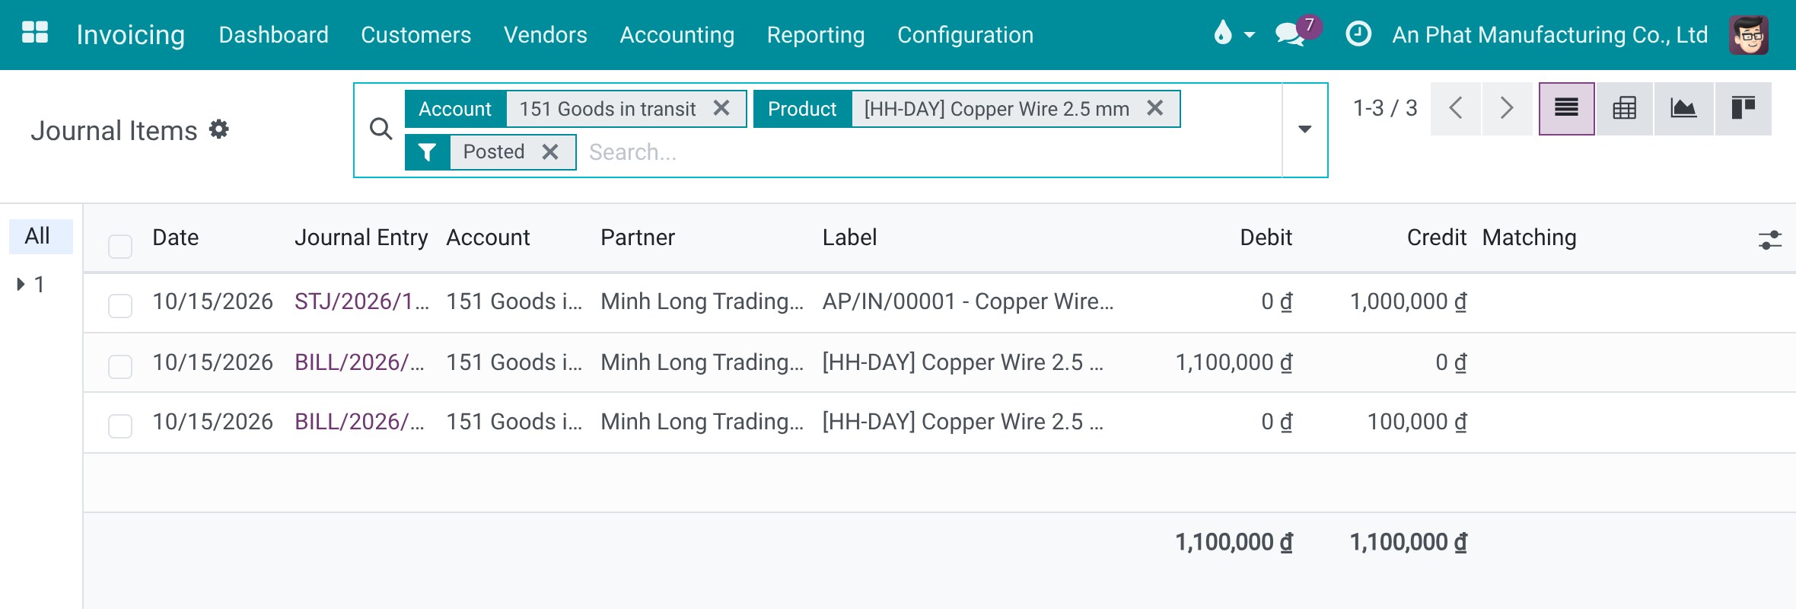The width and height of the screenshot is (1796, 609).
Task: Toggle the select-all rows checkbox
Action: (120, 246)
